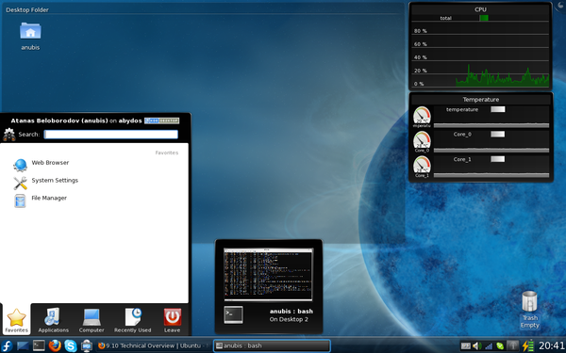Launch Firefox from the panel

pyautogui.click(x=55, y=345)
